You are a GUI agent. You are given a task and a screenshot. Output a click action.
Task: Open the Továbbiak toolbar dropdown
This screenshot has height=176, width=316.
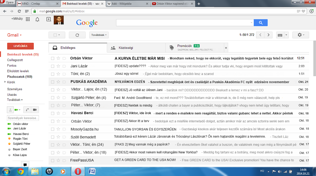coord(99,35)
